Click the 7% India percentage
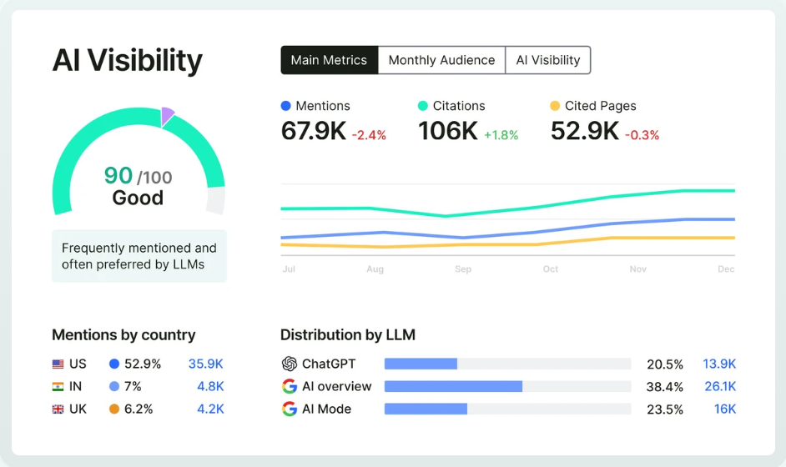Screen dimensions: 786x467 click(133, 386)
